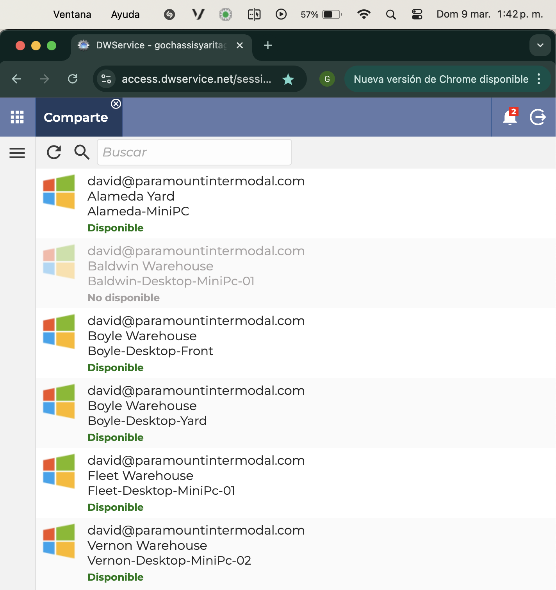
Task: Go forward in Chrome
Action: click(x=45, y=79)
